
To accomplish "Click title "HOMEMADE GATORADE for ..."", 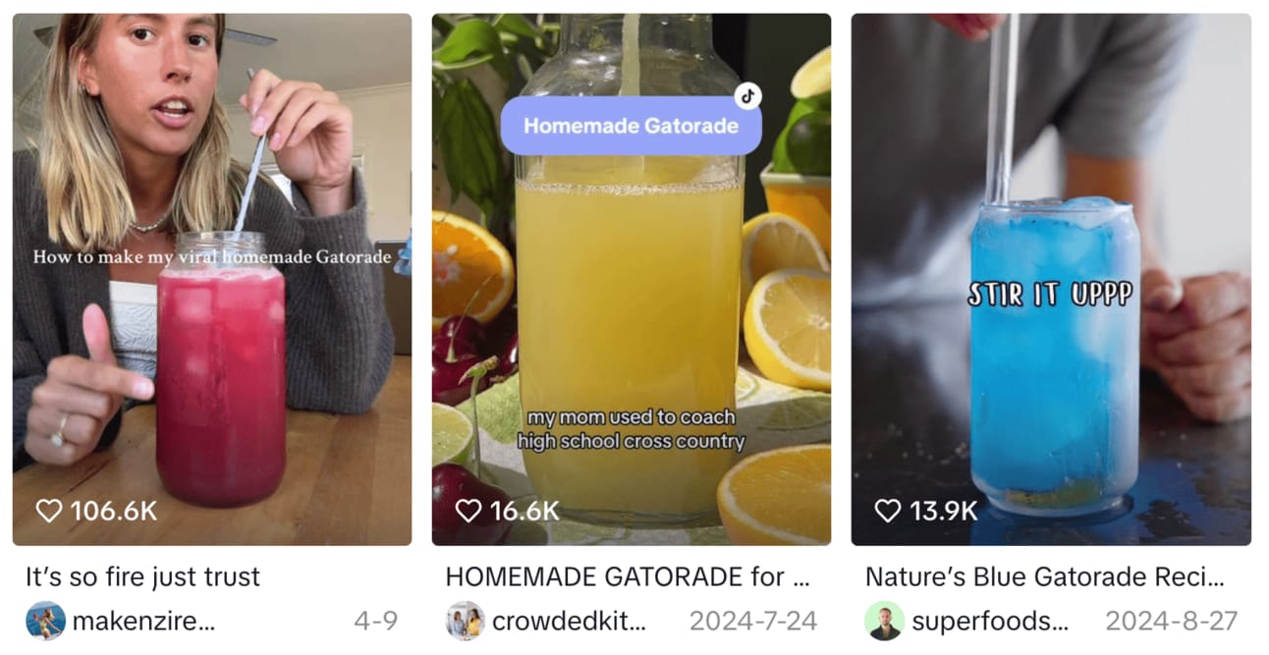I will (x=628, y=576).
